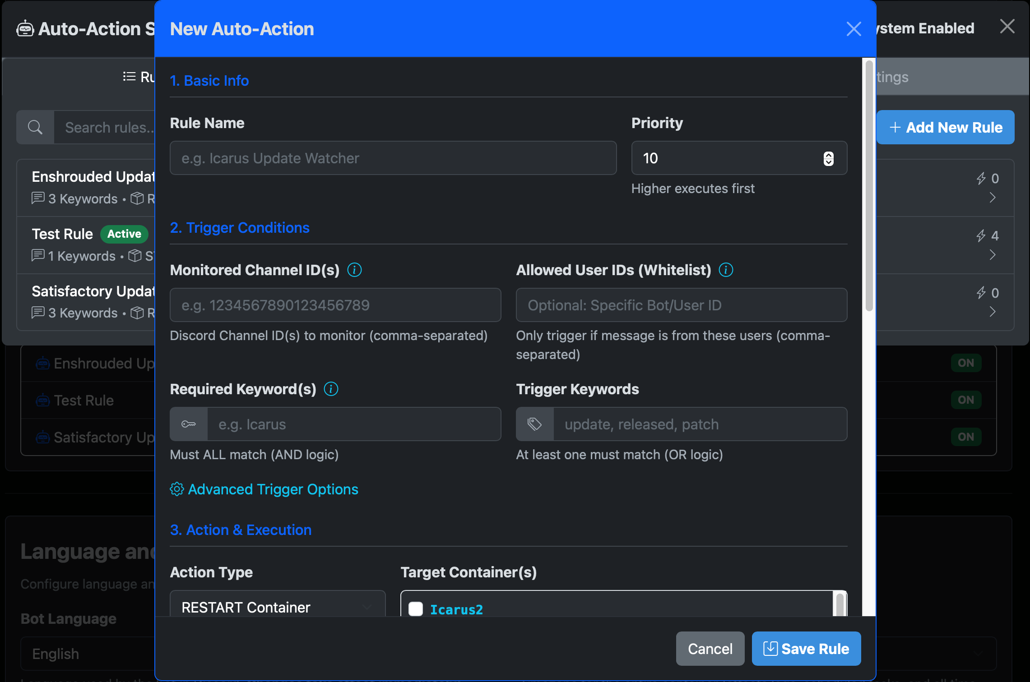Click the tag icon in the Trigger Keywords field

pos(534,424)
